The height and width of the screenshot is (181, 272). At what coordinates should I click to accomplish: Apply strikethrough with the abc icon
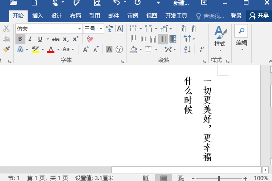coord(56,39)
